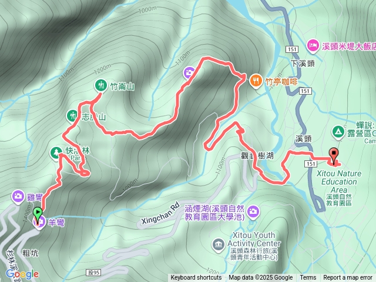Screen dimensions: 376x282
Task: Click the 雞彎 camera marker
Action: (x=18, y=197)
